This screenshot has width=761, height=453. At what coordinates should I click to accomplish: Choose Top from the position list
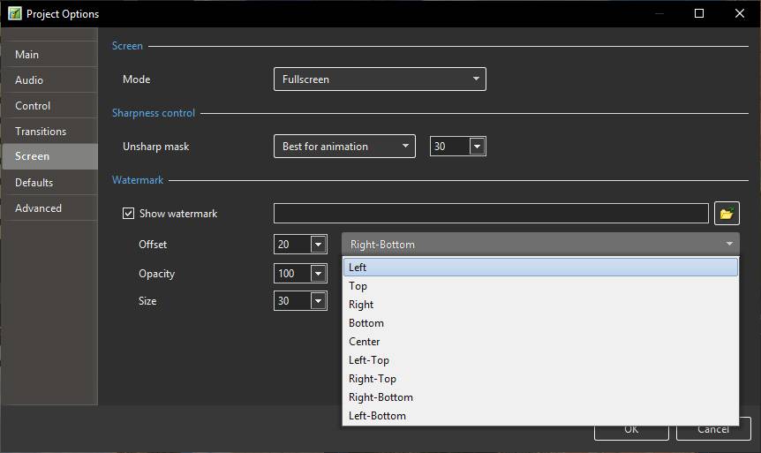click(540, 286)
